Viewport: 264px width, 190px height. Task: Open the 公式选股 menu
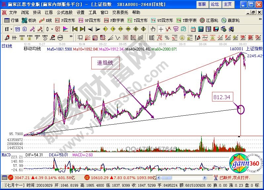pos(65,12)
